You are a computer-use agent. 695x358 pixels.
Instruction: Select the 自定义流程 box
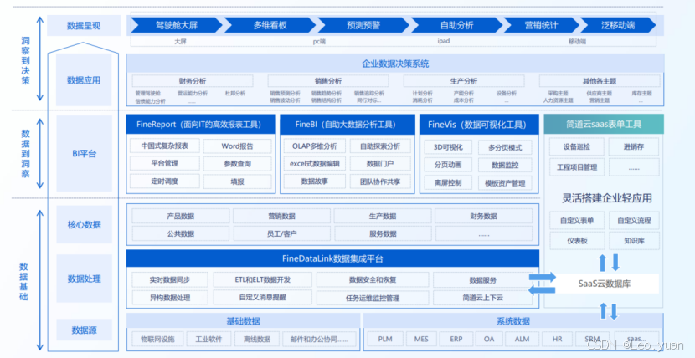coord(633,221)
